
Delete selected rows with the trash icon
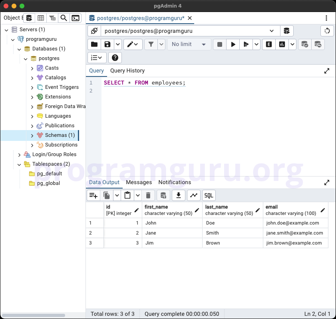pos(148,195)
